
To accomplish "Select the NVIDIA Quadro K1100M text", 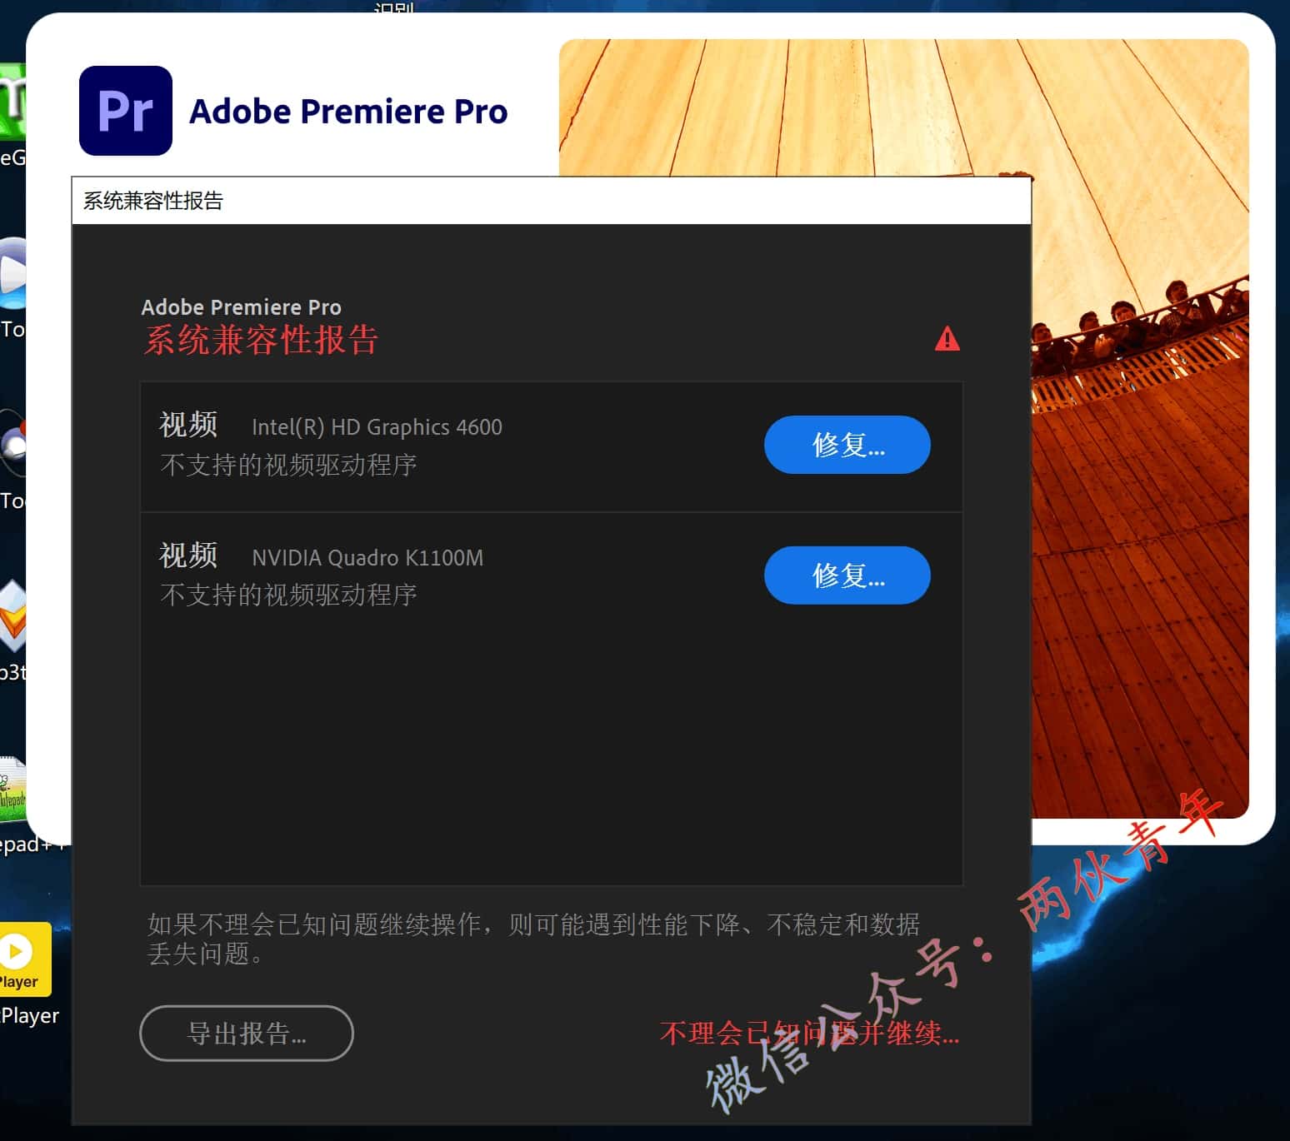I will point(367,558).
